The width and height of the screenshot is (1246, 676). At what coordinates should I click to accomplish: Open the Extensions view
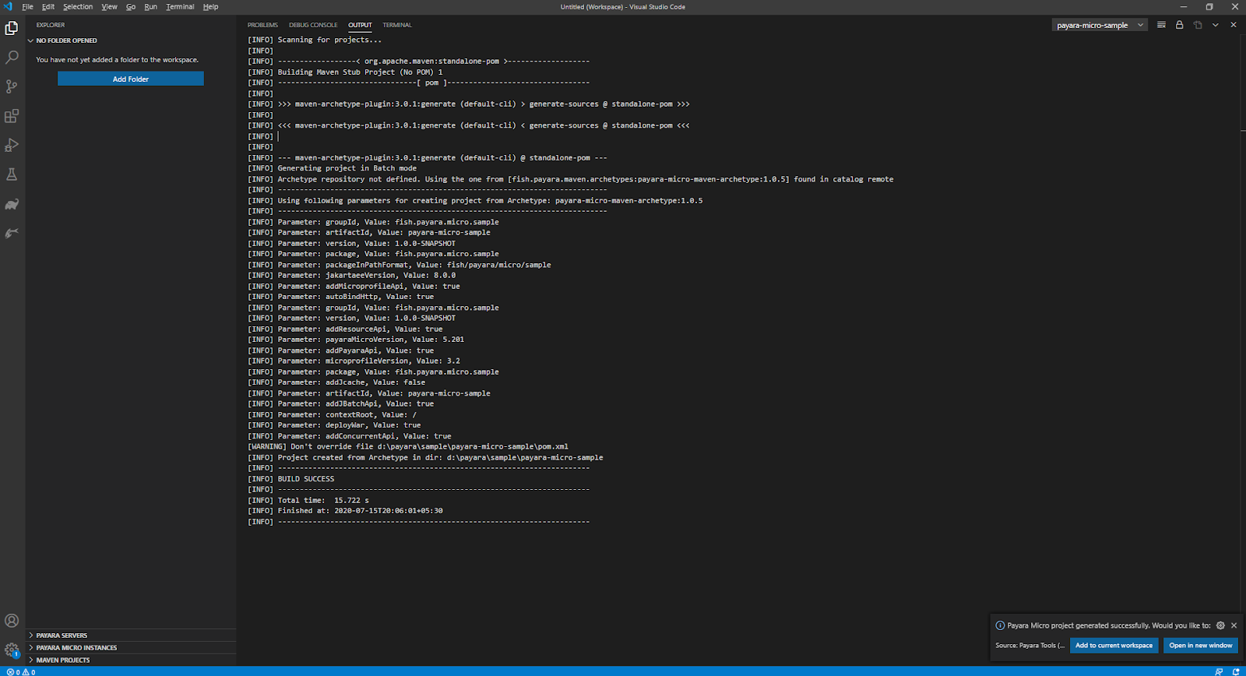point(12,116)
